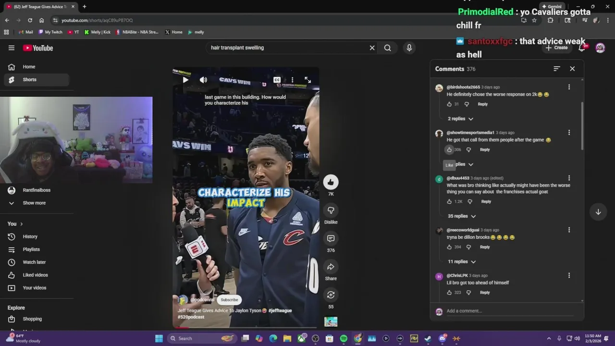The width and height of the screenshot is (615, 346).
Task: Expand Show more subscriptions
Action: click(37, 203)
